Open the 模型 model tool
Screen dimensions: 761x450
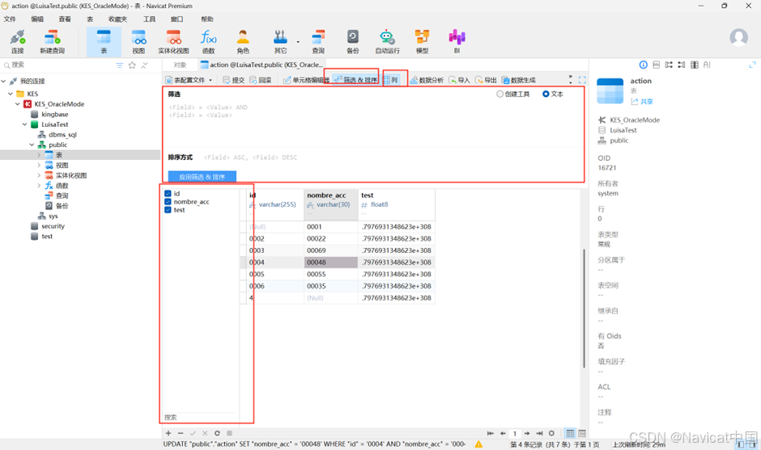coord(422,42)
